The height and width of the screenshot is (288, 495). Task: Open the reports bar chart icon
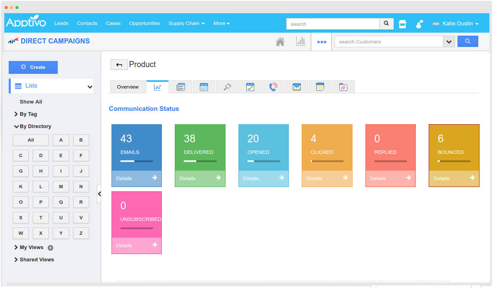coord(300,42)
